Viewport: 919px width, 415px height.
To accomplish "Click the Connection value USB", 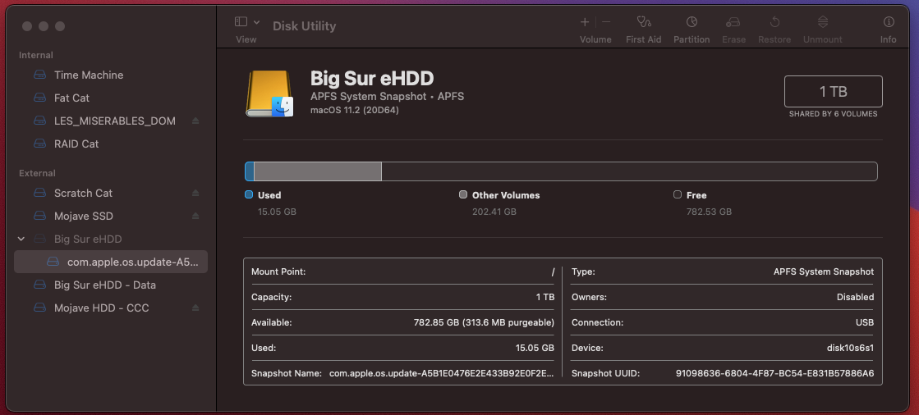I will 865,322.
